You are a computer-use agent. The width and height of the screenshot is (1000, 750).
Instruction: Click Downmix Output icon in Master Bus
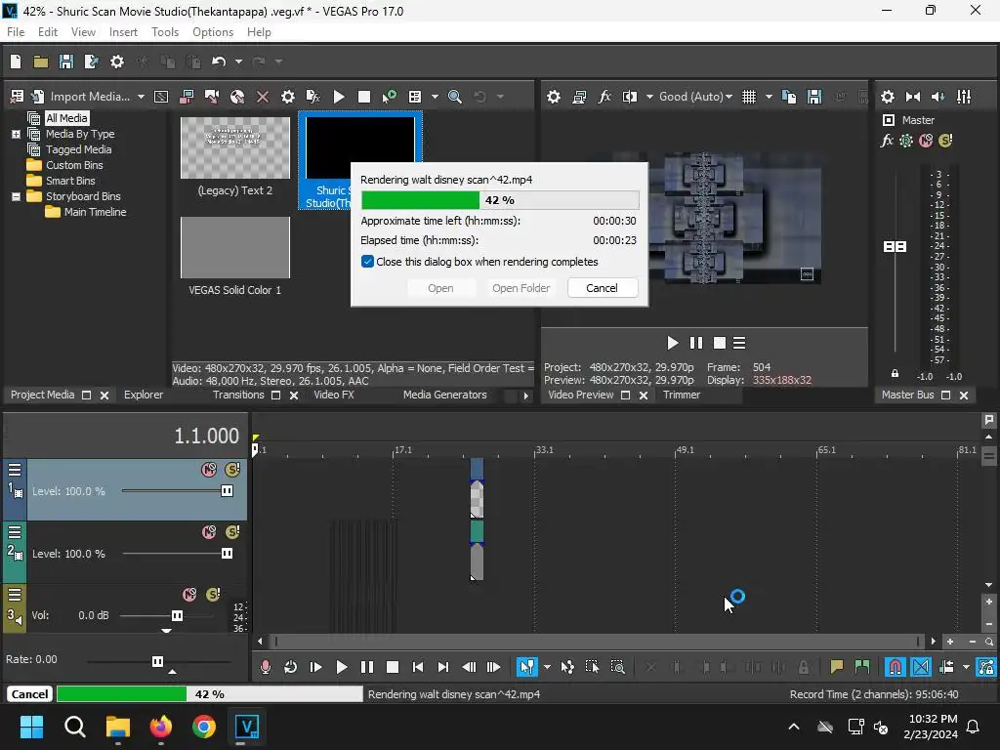pyautogui.click(x=913, y=97)
